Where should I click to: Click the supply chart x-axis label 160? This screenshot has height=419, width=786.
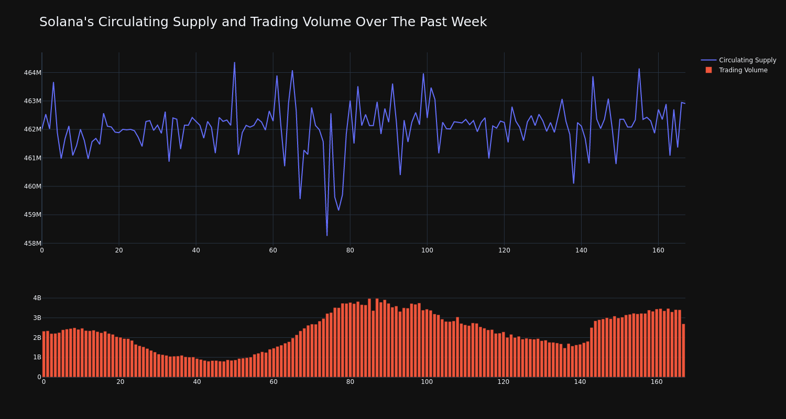coord(658,250)
